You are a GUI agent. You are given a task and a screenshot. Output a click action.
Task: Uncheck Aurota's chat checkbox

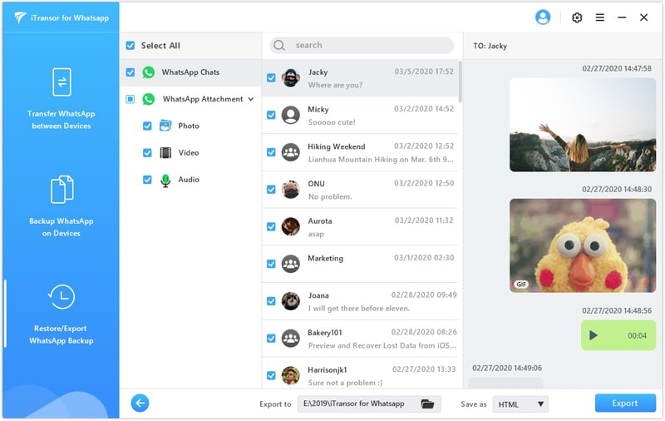271,226
